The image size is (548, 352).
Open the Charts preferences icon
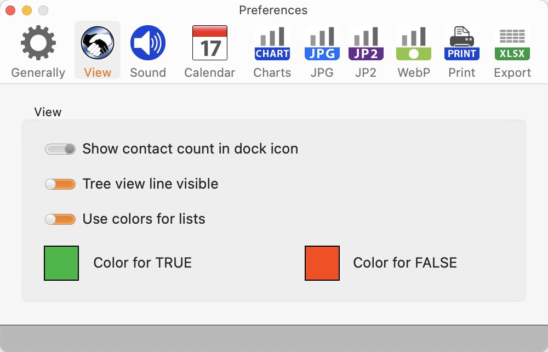pos(272,43)
